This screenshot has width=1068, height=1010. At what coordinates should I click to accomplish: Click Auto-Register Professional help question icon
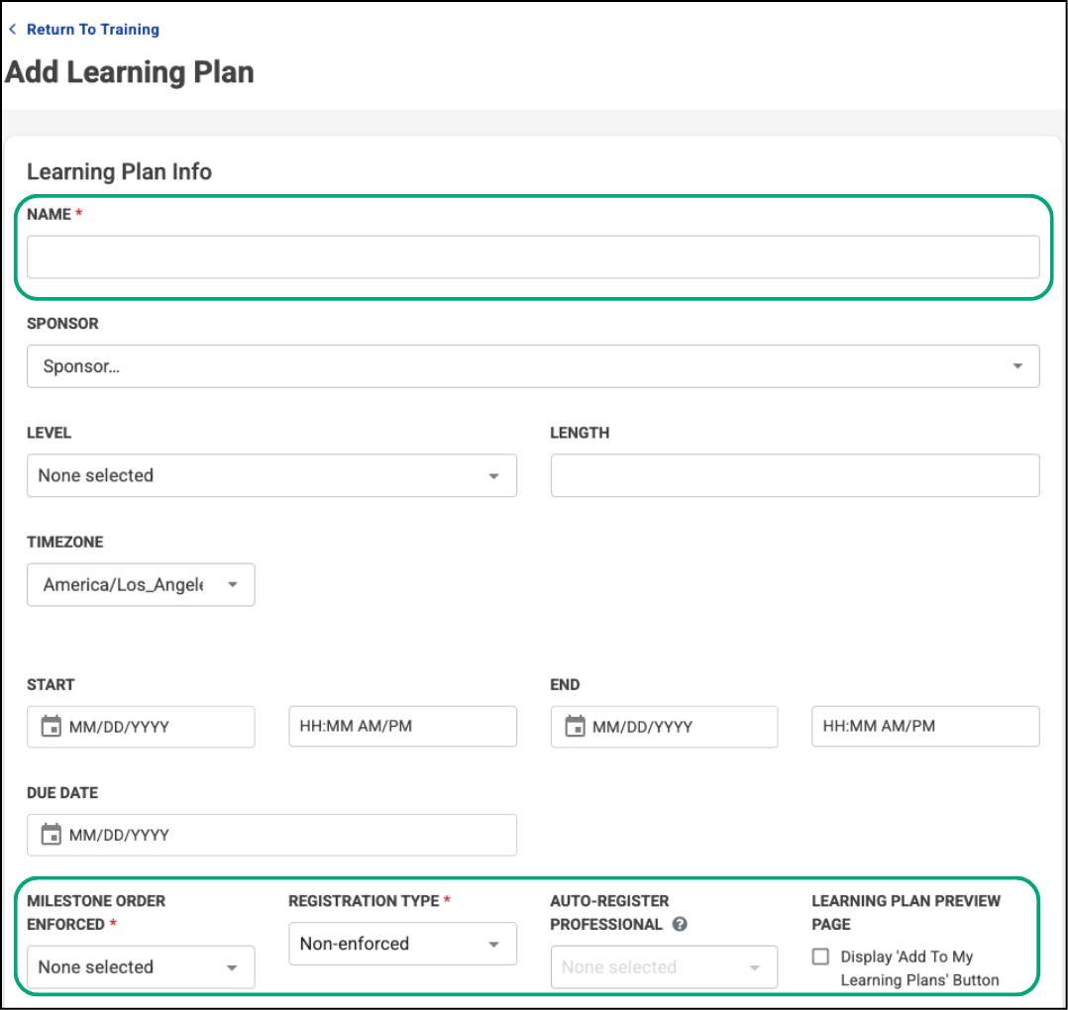[680, 925]
